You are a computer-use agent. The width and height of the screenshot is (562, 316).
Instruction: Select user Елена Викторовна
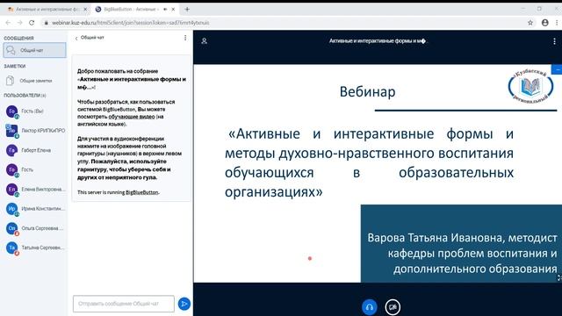pos(35,190)
